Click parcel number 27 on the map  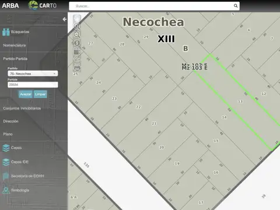(90, 43)
